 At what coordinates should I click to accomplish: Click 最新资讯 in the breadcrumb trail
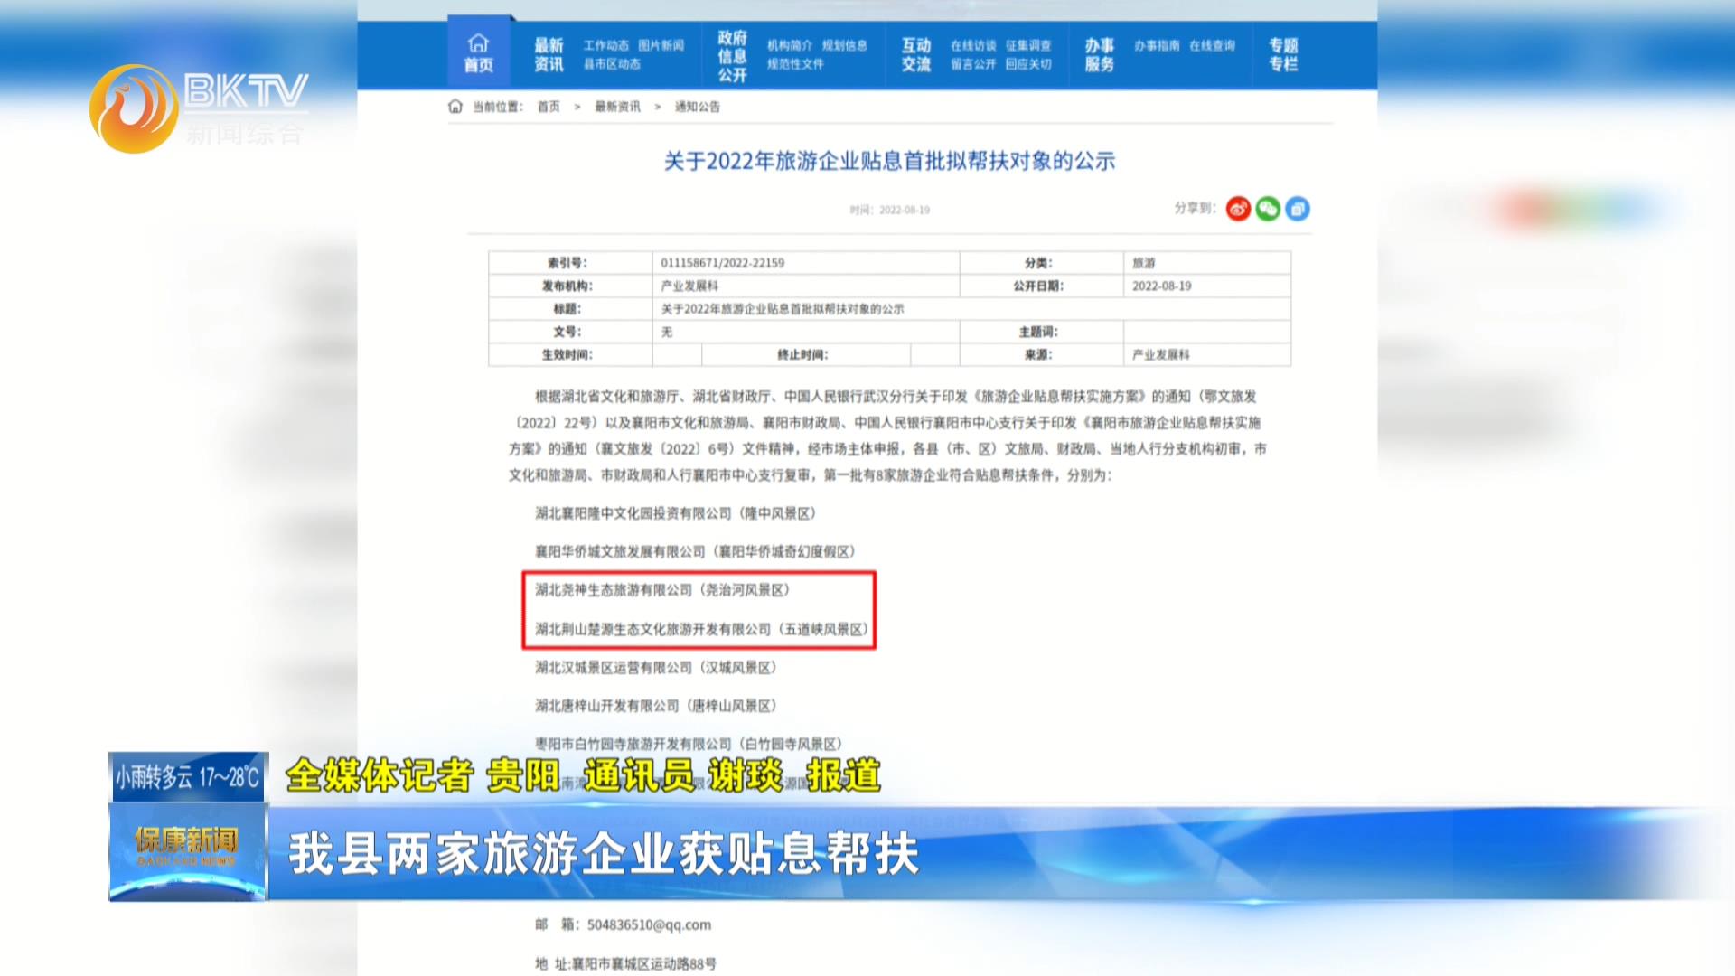617,107
